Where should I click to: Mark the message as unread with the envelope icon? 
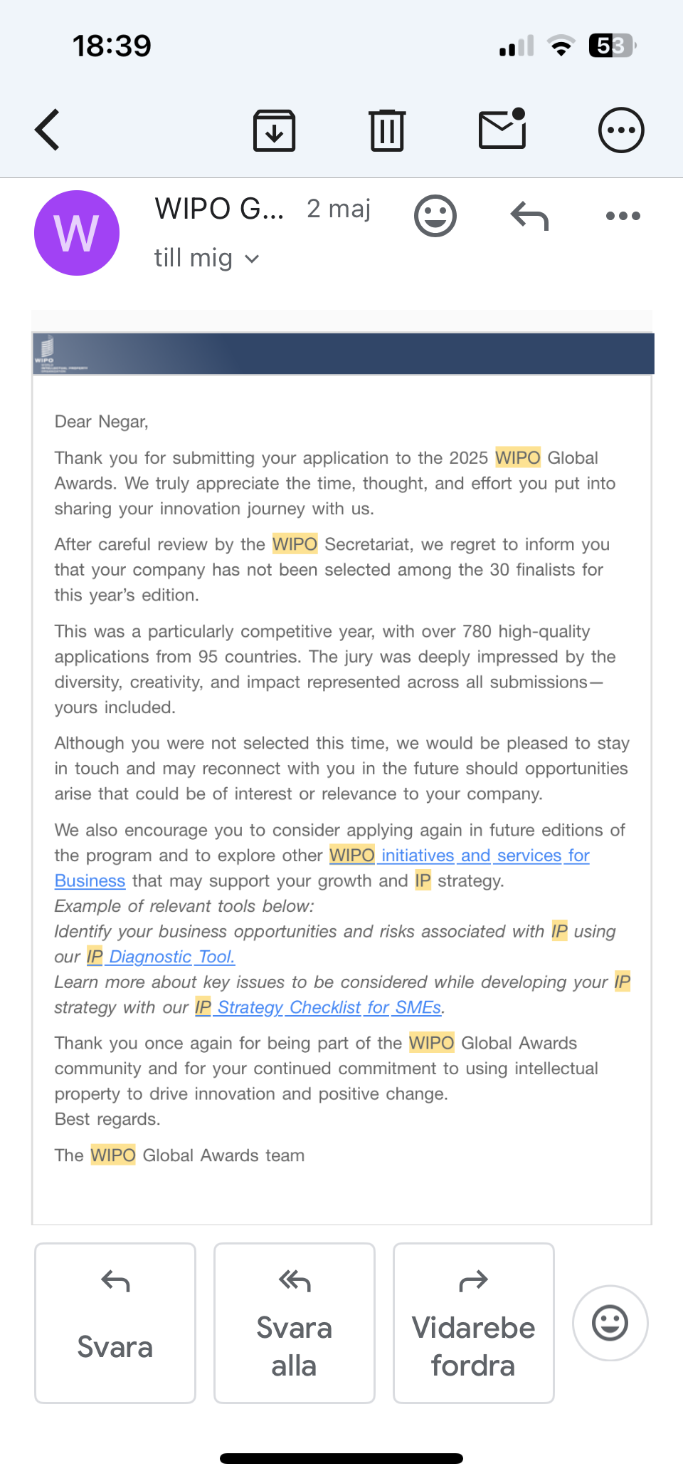click(x=502, y=129)
